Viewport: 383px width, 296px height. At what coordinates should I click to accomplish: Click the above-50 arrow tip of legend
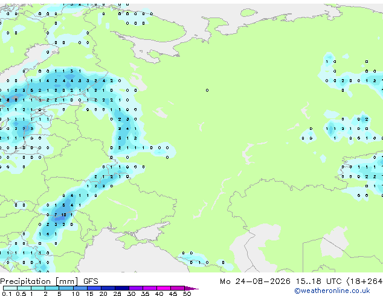tap(191, 288)
